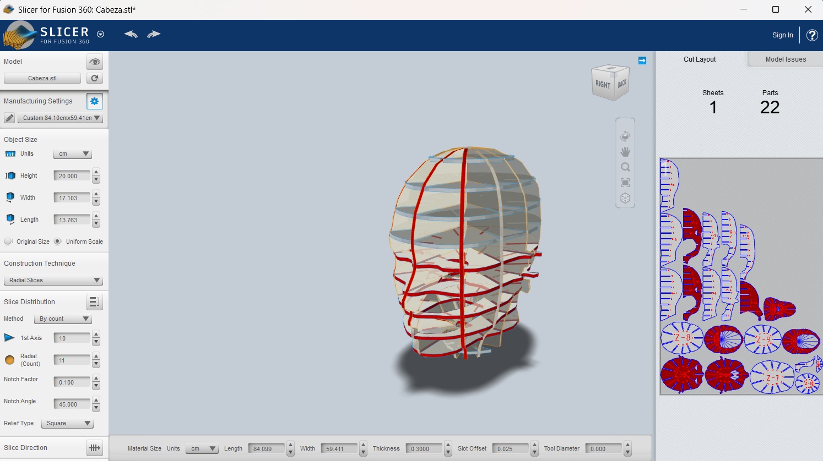
Task: Edit manufacturing preset with pencil icon
Action: point(9,118)
